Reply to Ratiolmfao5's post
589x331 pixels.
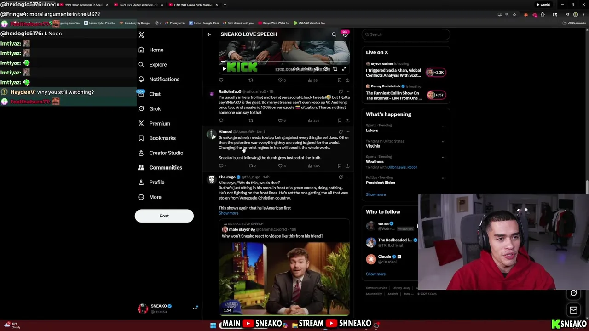pos(221,120)
